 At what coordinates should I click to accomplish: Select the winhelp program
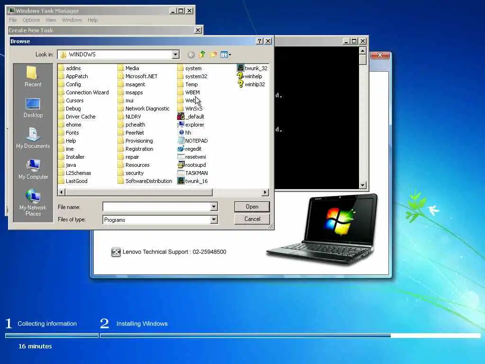coord(250,76)
